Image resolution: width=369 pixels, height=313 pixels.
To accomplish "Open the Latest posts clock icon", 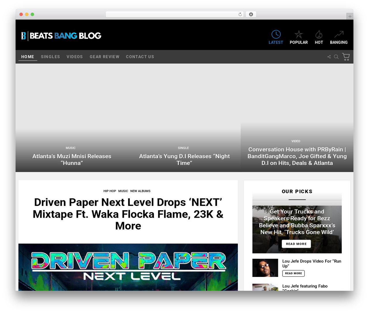I will click(x=276, y=34).
